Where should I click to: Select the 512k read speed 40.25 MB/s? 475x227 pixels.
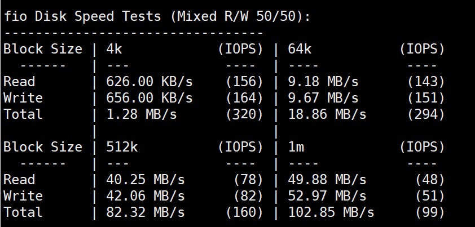[146, 180]
